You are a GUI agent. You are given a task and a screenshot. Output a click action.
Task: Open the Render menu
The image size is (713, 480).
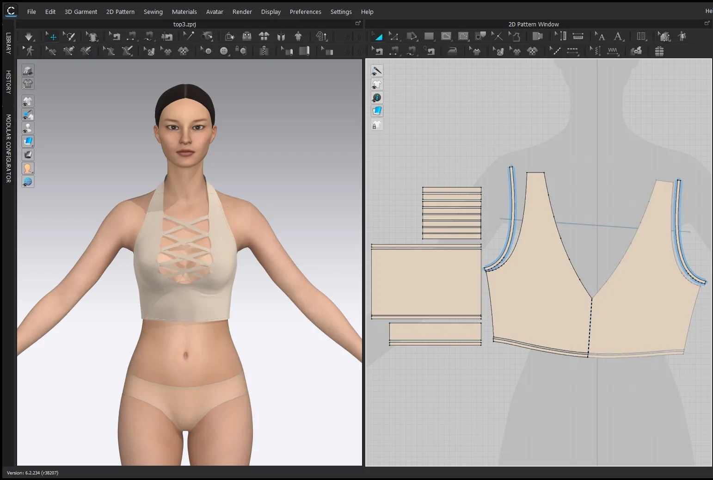[x=242, y=12]
